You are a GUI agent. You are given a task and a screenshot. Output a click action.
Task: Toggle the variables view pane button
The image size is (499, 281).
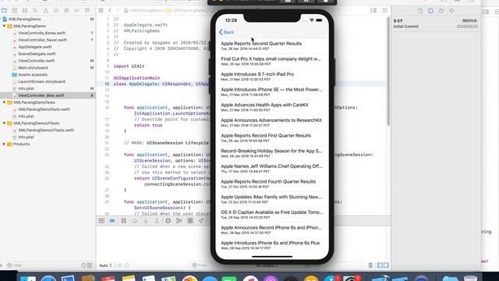click(x=380, y=265)
